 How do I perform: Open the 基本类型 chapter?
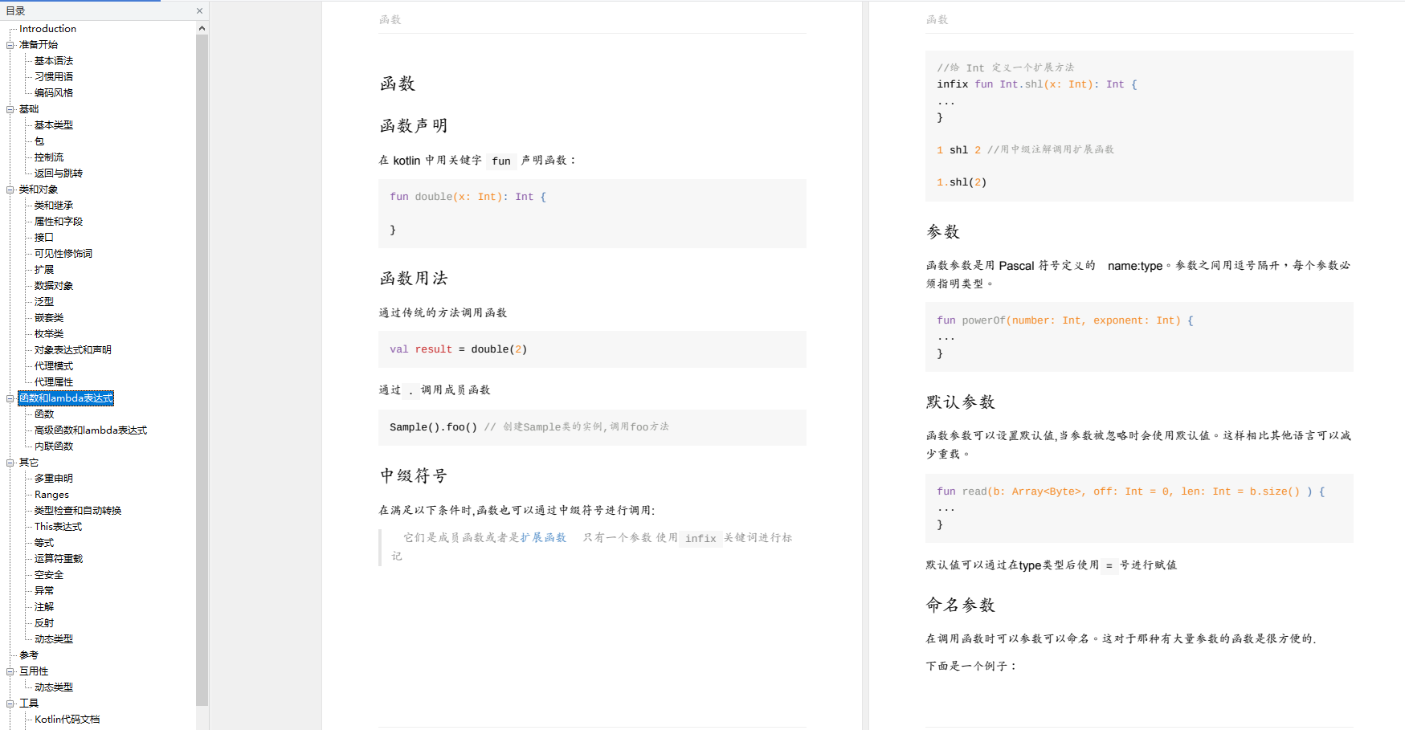[54, 125]
